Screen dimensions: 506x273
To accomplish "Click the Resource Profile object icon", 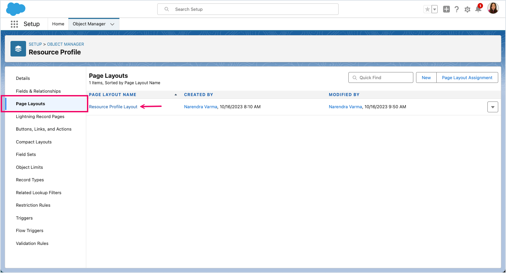I will 18,49.
